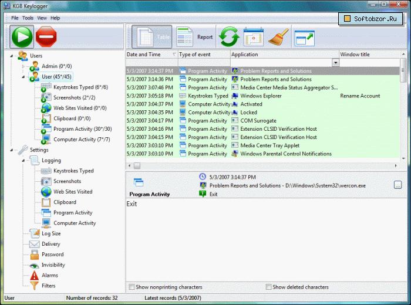Viewport: 411px width, 305px height.
Task: Switch to Table view
Action: [x=152, y=37]
